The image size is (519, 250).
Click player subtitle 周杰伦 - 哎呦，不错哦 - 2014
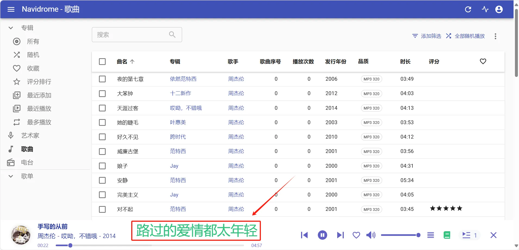click(x=76, y=236)
